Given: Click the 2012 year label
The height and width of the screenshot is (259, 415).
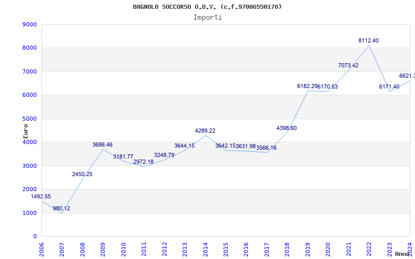Looking at the screenshot, I should 164,250.
